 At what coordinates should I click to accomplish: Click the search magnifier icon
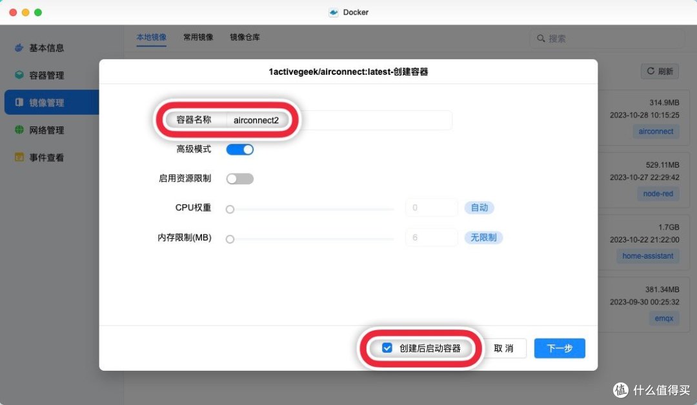542,39
